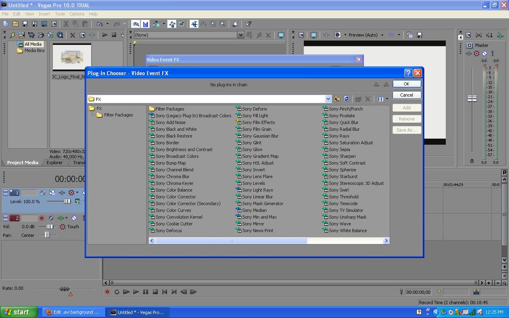Image resolution: width=509 pixels, height=318 pixels.
Task: Switch to the Project Media tab
Action: pos(23,163)
